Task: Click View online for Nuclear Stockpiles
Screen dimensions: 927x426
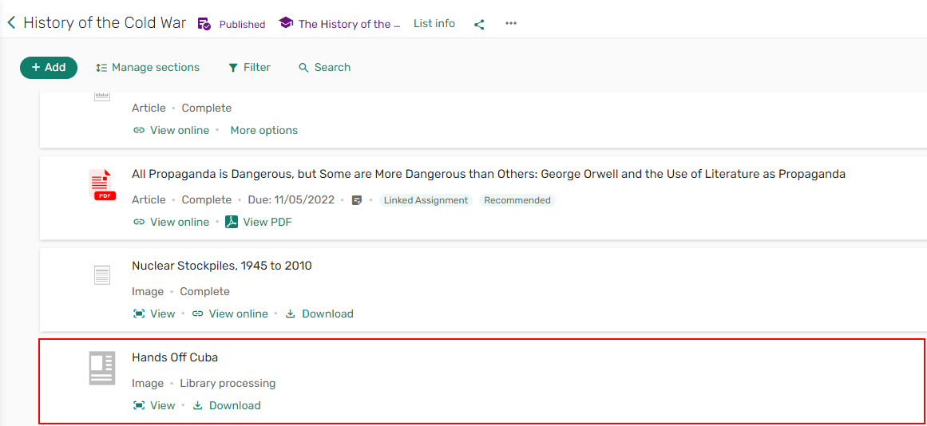Action: [x=230, y=314]
